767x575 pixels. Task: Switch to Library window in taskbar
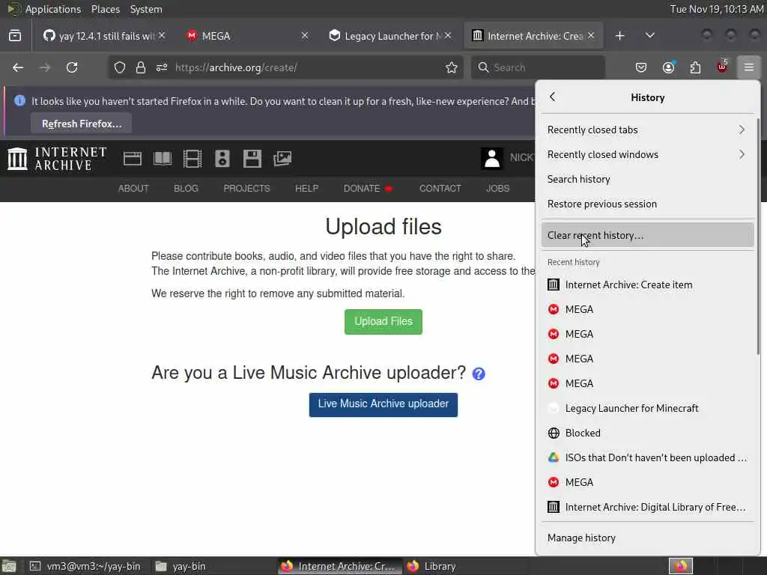point(432,566)
